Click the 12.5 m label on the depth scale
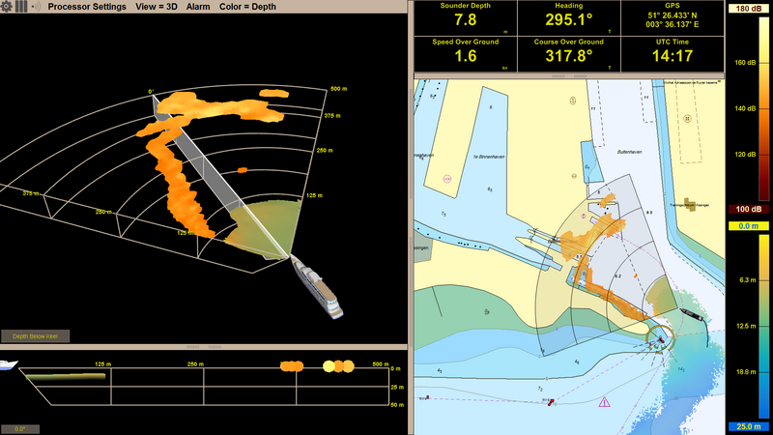This screenshot has height=435, width=773. point(746,326)
